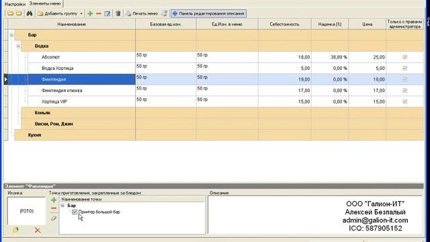Click Абсолют cost value 18,00
This screenshot has height=242, width=430.
304,57
